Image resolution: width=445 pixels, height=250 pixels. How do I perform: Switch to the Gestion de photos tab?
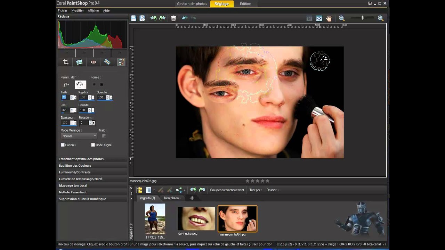[x=192, y=4]
